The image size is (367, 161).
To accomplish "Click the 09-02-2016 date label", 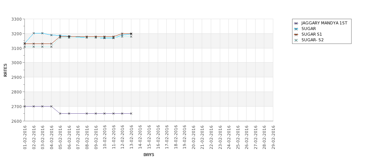I will pos(96,137).
